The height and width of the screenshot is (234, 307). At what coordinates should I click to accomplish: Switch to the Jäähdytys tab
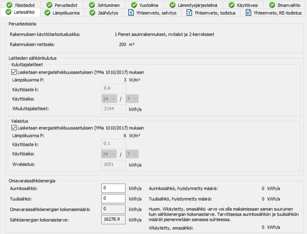104,13
